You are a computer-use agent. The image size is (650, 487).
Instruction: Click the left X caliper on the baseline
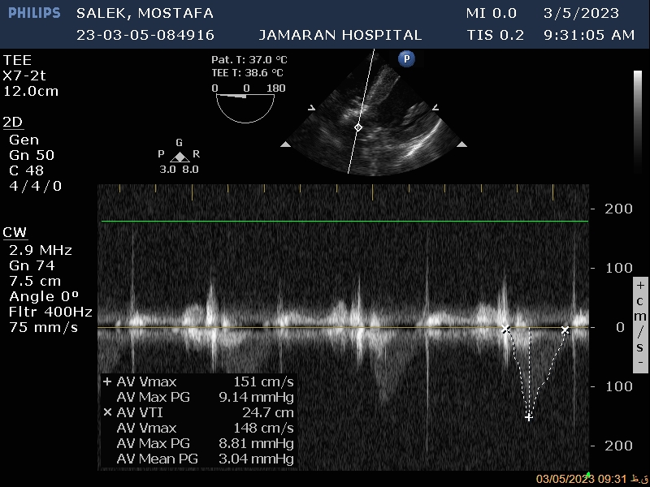[x=505, y=330]
